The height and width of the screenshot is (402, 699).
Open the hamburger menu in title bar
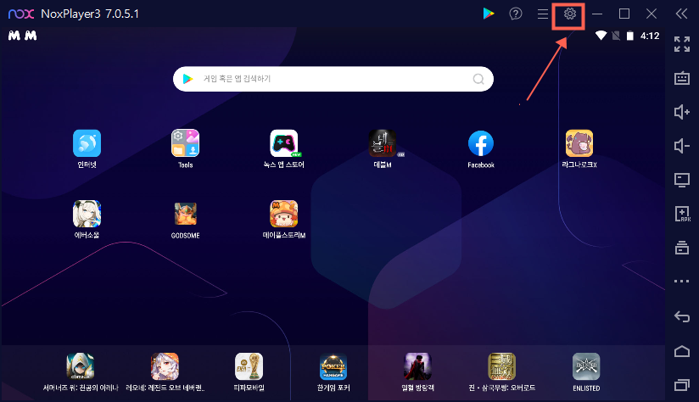(x=543, y=14)
